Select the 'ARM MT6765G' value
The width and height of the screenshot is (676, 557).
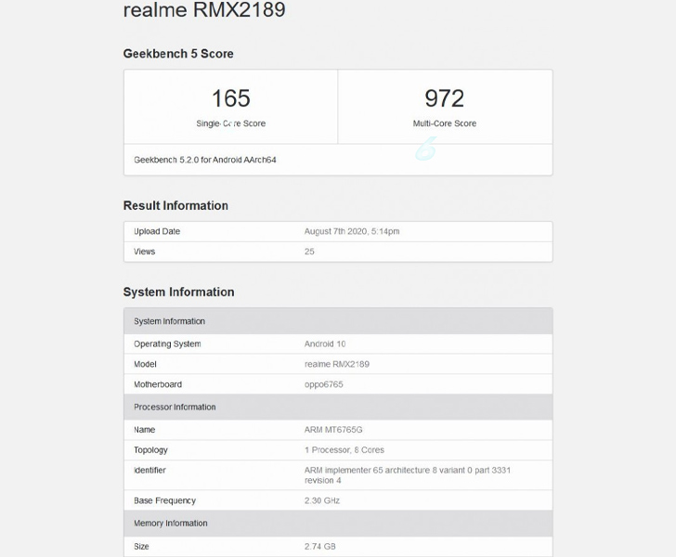tap(333, 430)
